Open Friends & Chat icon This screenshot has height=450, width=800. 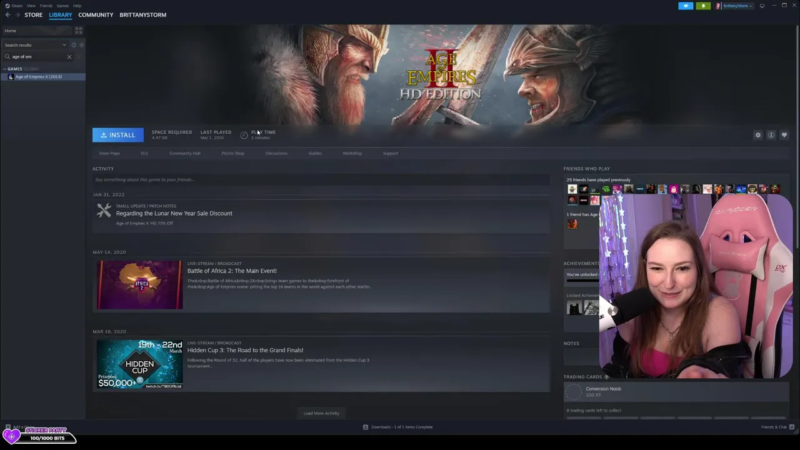[792, 427]
